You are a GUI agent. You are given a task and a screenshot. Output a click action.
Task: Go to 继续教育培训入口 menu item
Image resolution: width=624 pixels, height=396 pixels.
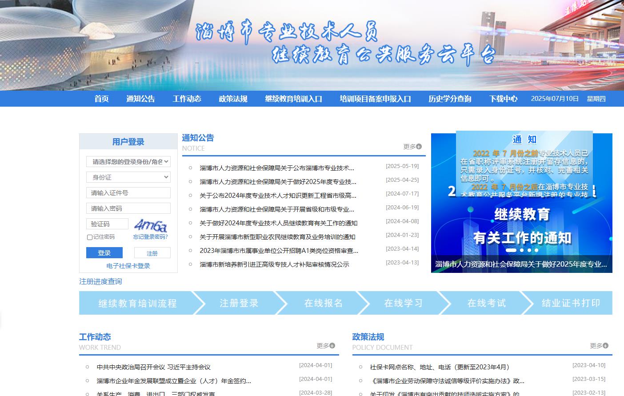pyautogui.click(x=293, y=99)
